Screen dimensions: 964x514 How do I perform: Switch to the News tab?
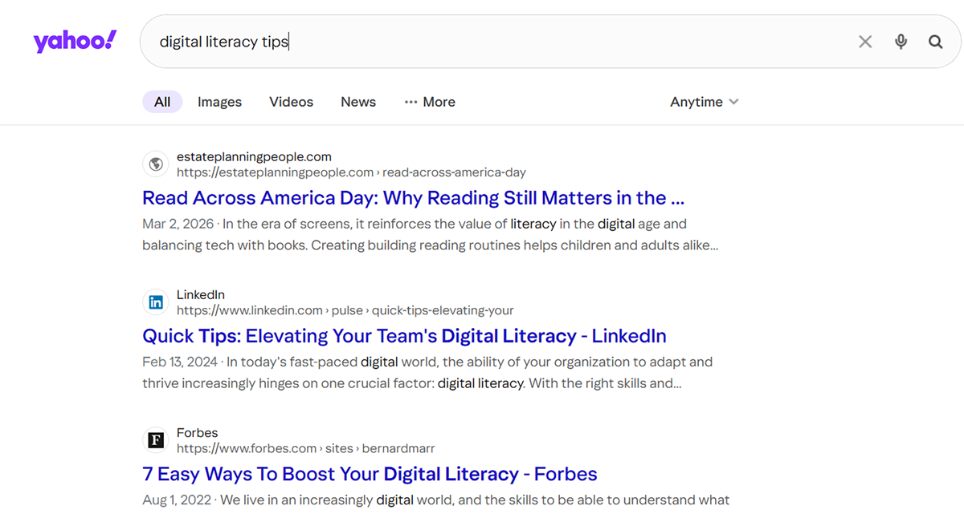tap(358, 102)
